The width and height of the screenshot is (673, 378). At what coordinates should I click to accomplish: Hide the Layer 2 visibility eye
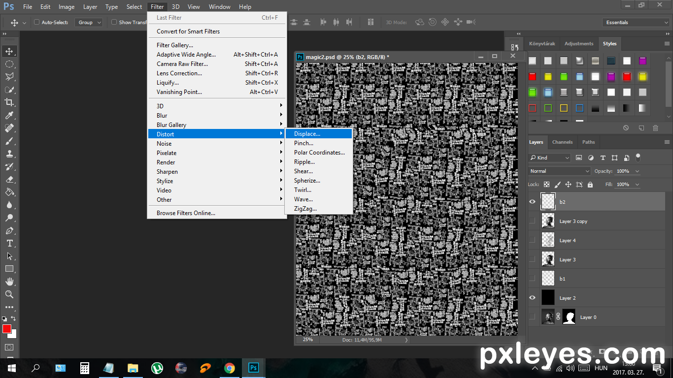click(x=532, y=298)
